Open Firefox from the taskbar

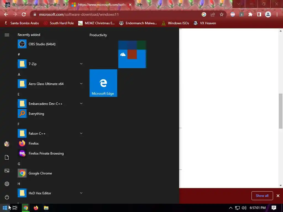36,208
